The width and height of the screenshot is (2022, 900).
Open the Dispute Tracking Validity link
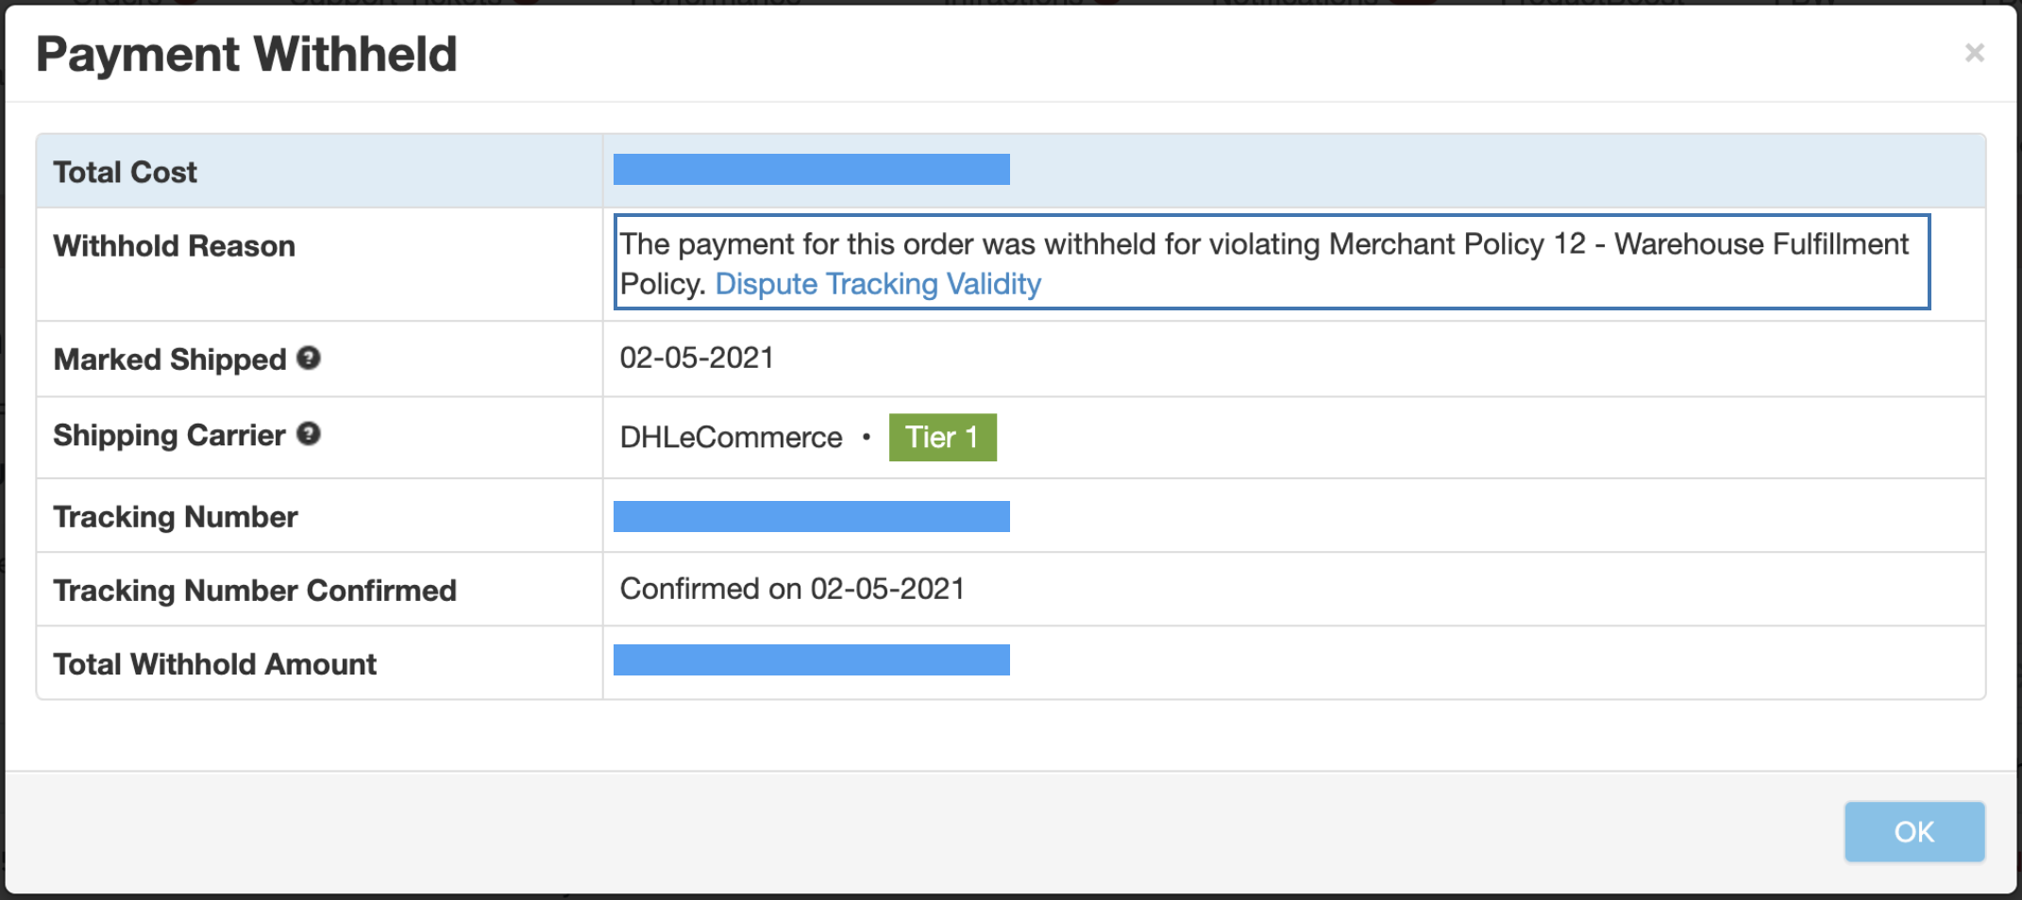(x=877, y=284)
